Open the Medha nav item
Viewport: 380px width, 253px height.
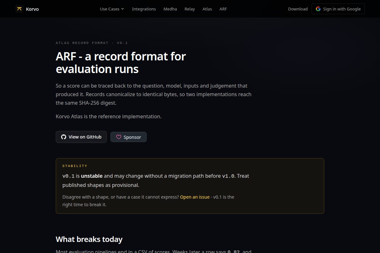tap(170, 9)
